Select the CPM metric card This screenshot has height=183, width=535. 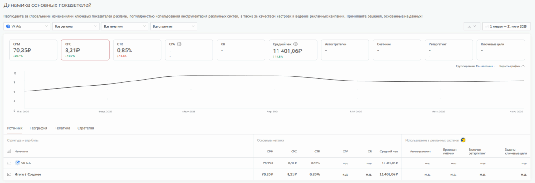point(33,50)
